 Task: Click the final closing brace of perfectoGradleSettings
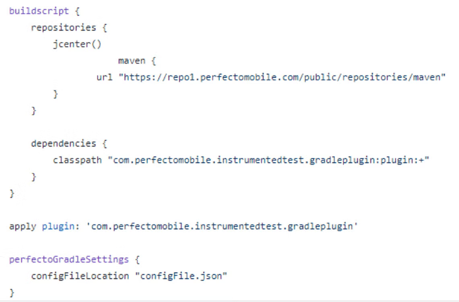pyautogui.click(x=12, y=293)
